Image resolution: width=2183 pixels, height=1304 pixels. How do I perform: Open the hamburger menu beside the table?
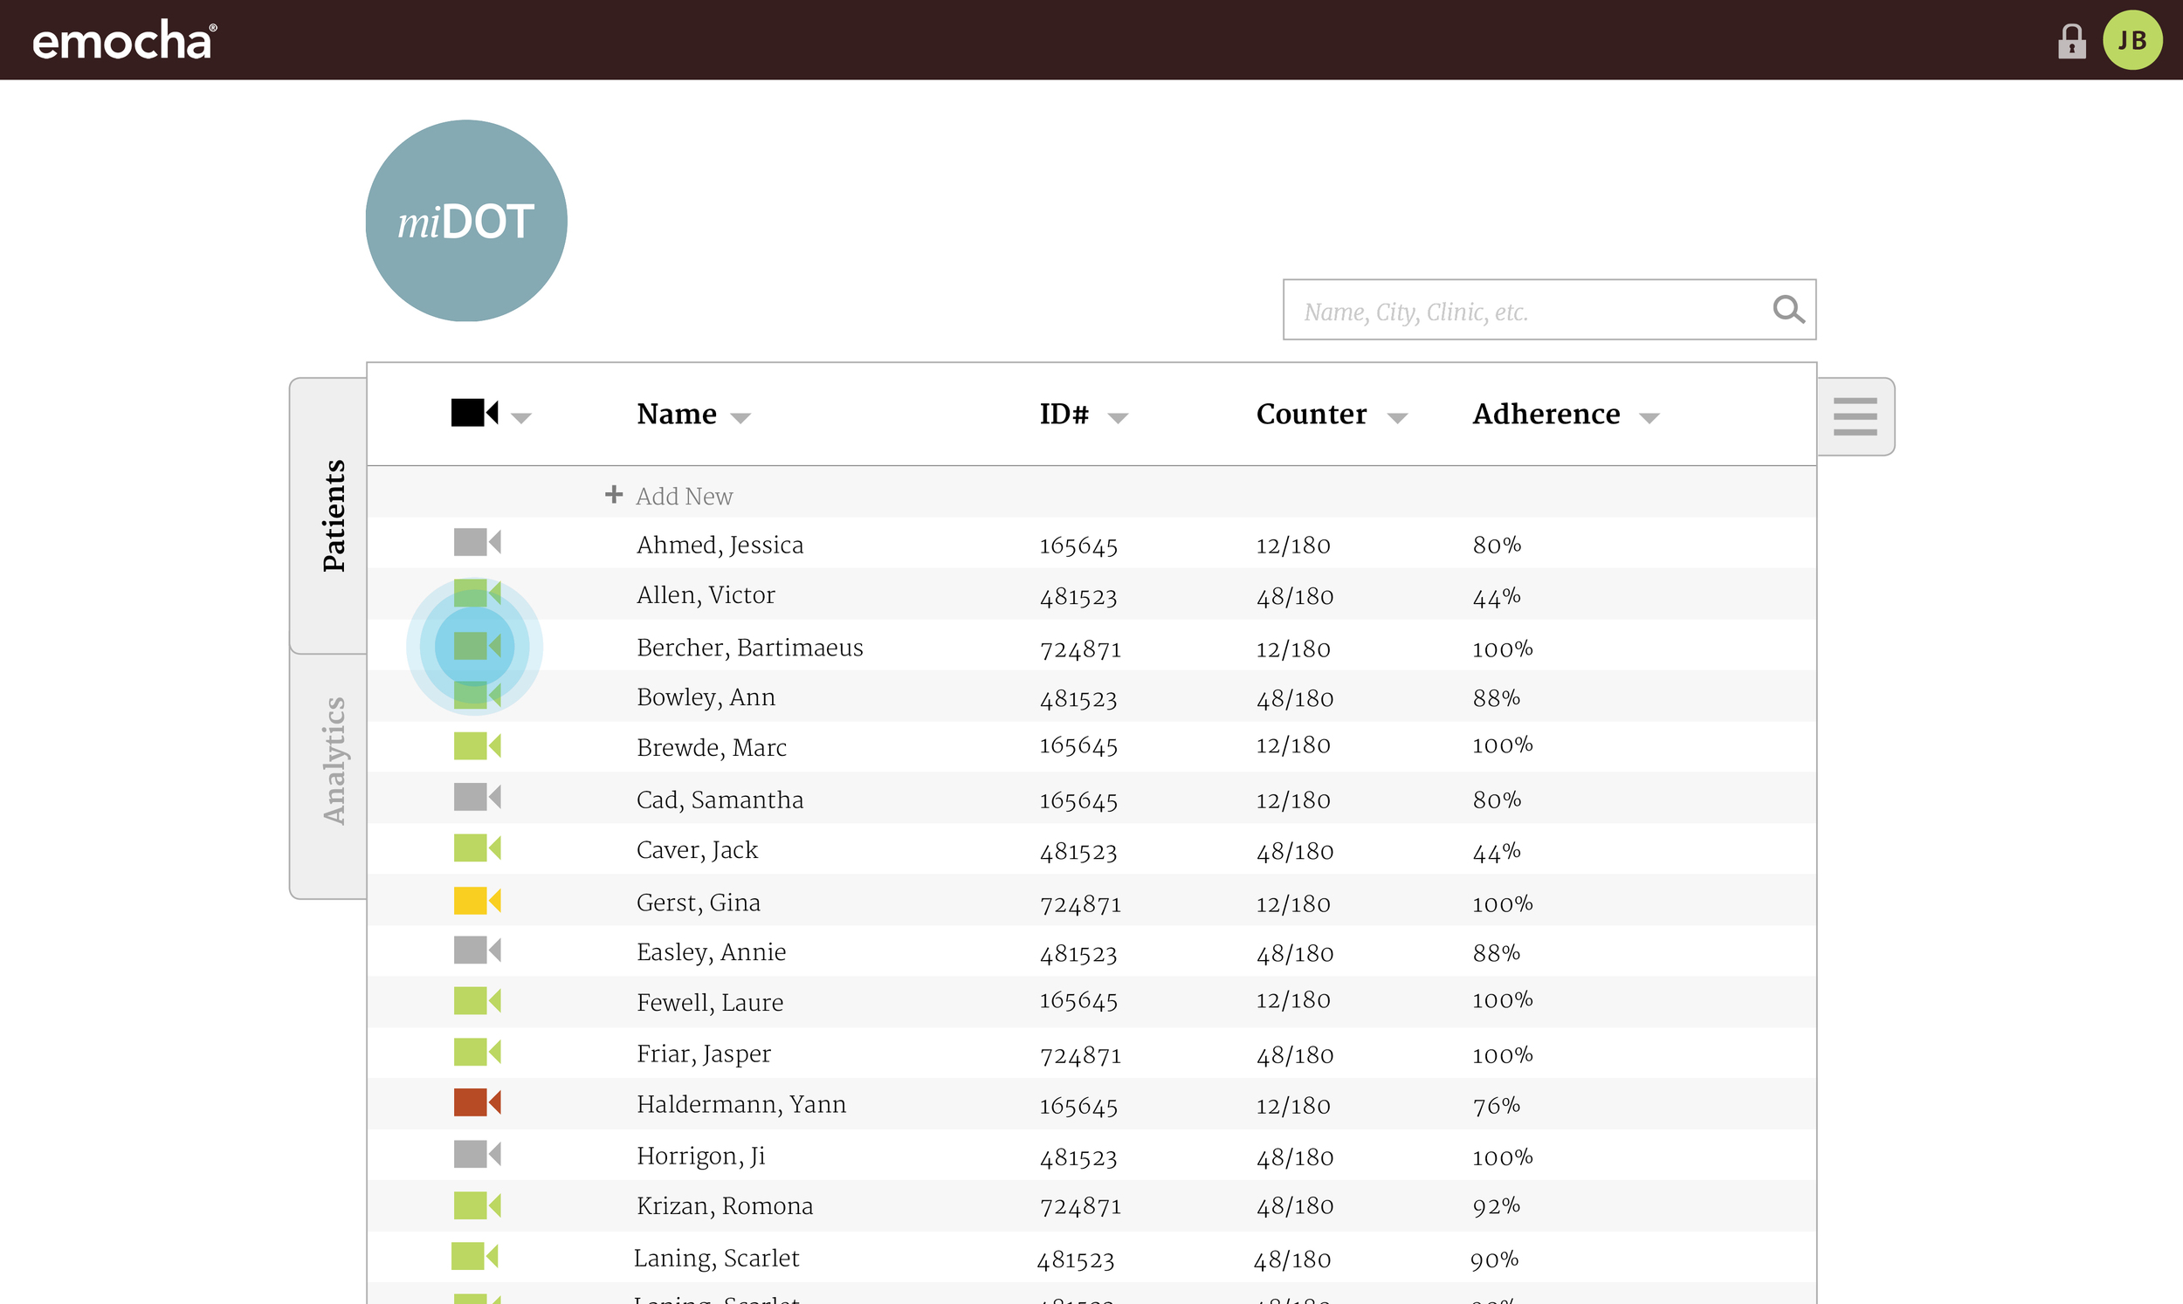1856,416
